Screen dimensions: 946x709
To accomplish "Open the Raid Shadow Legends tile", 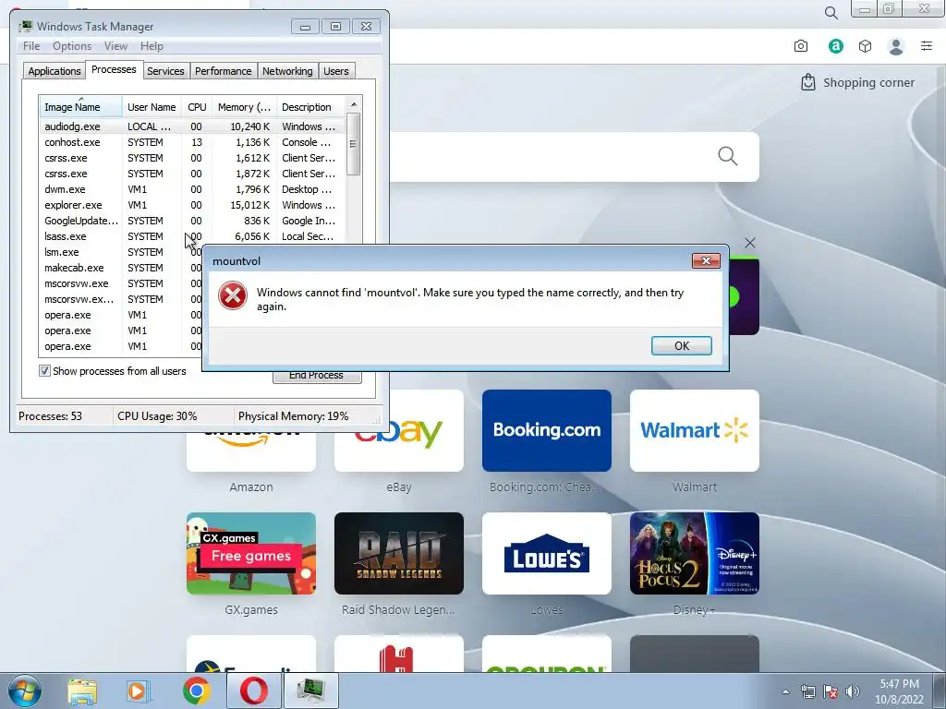I will click(x=399, y=554).
